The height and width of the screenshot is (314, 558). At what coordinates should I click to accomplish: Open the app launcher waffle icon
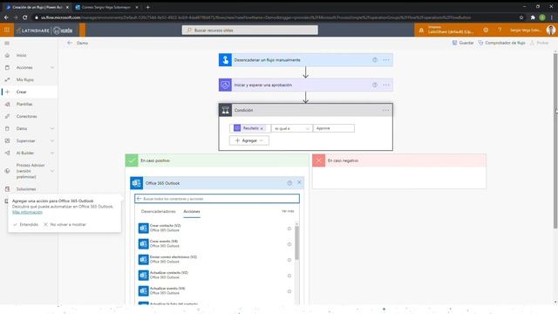point(7,31)
